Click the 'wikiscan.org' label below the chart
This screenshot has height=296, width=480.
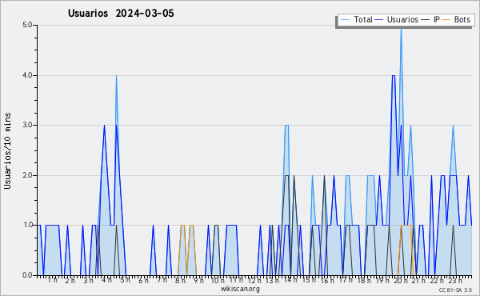coord(240,289)
